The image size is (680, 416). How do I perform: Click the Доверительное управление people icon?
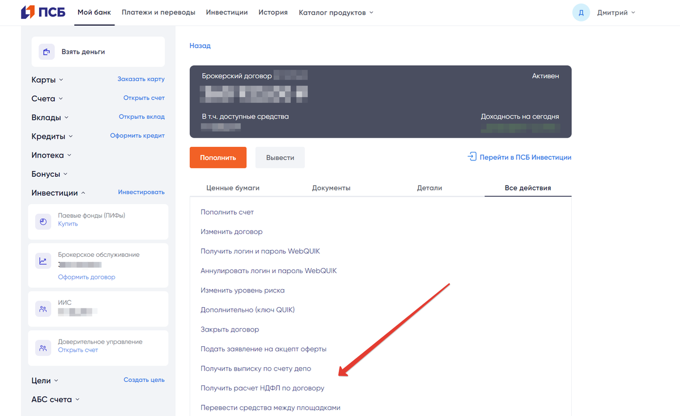click(x=43, y=347)
